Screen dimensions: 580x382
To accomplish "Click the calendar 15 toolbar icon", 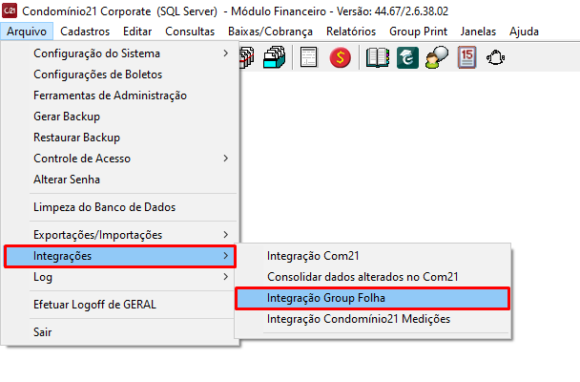I will pos(466,57).
